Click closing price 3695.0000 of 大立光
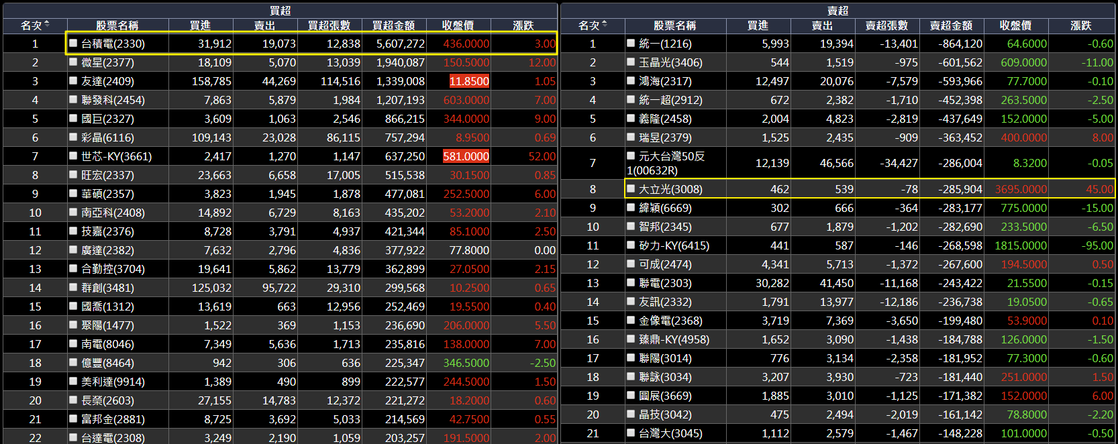The image size is (1118, 444). click(1021, 189)
